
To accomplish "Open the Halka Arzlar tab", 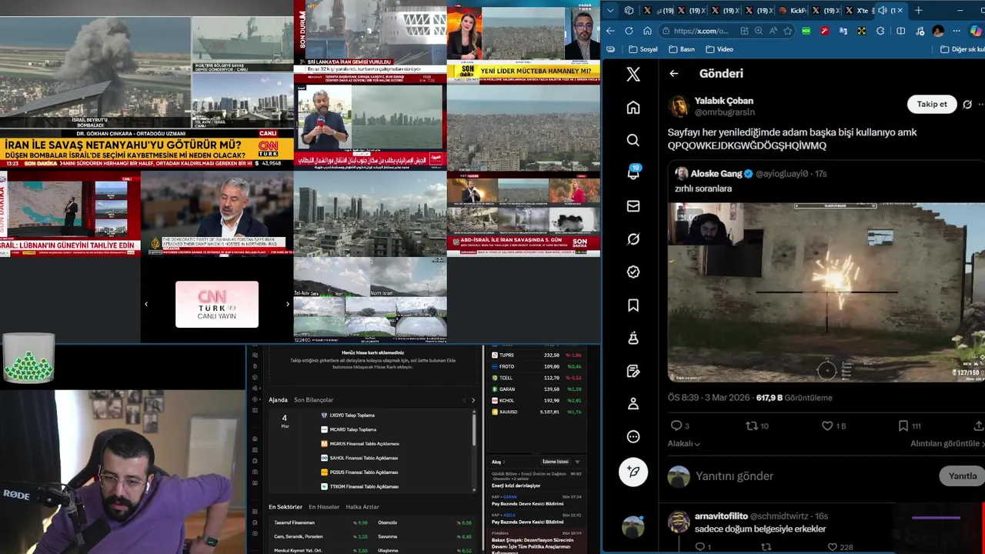I will [x=362, y=507].
